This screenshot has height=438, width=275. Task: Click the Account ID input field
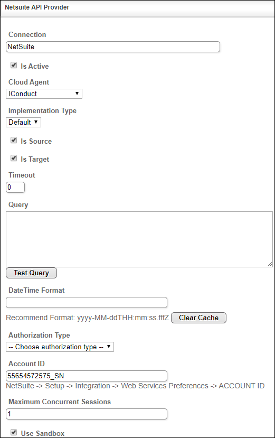pyautogui.click(x=87, y=376)
